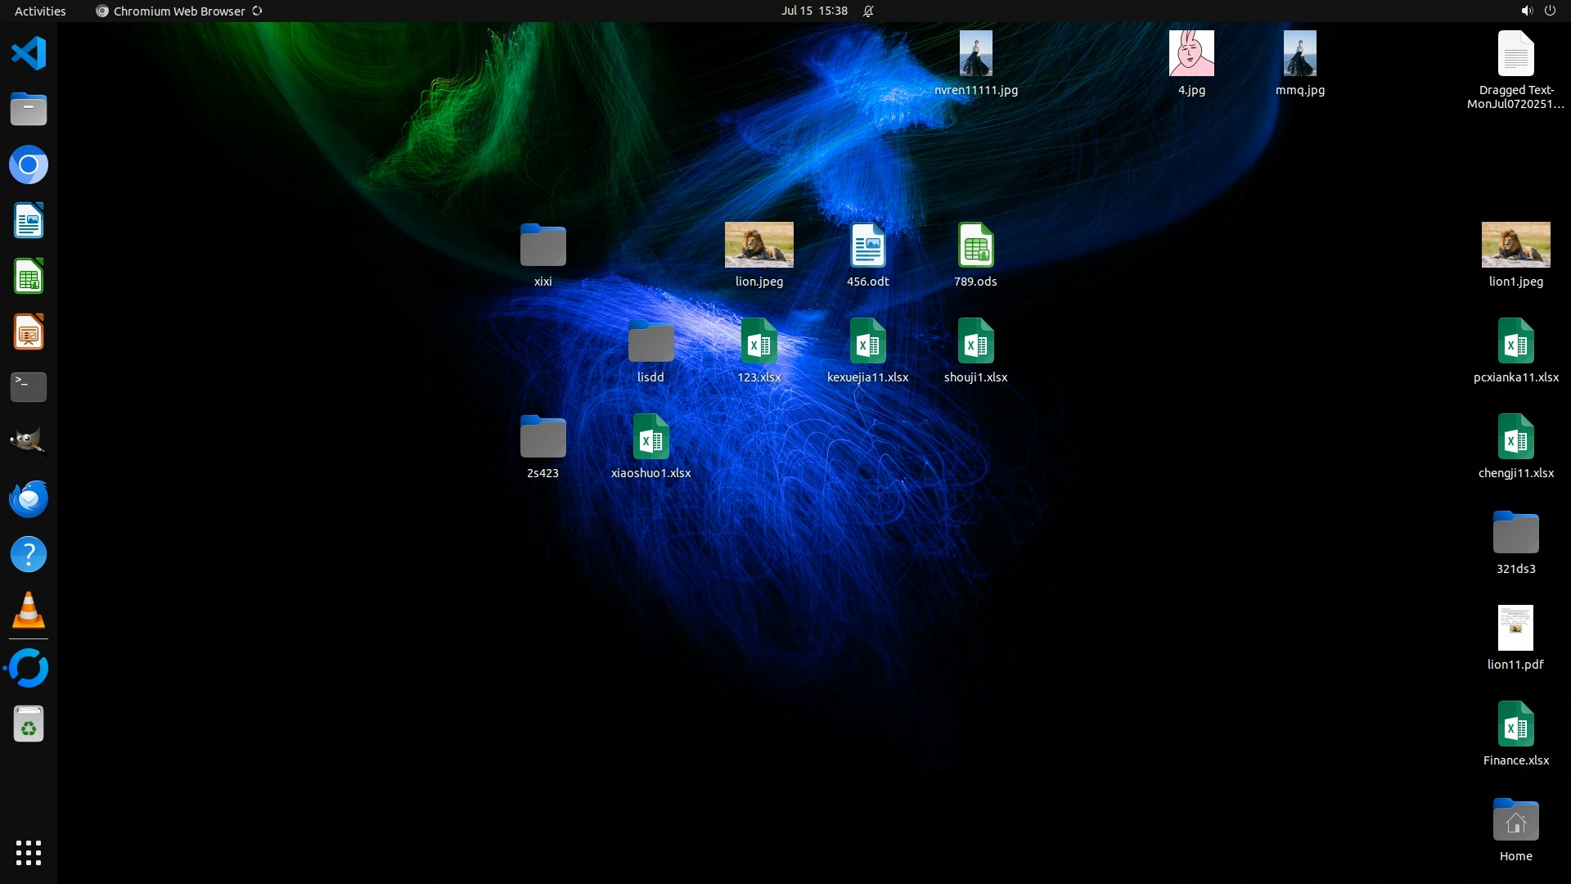Select the Home folder on desktop
This screenshot has width=1571, height=884.
(1515, 821)
